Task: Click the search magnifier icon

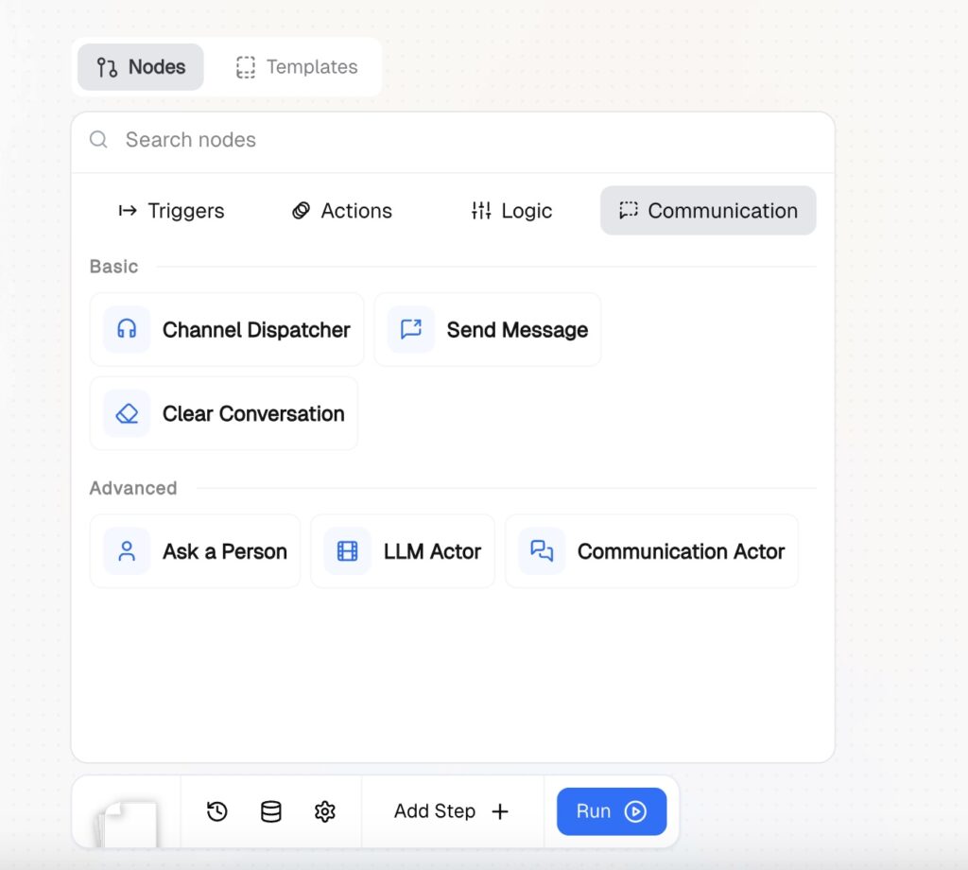Action: 98,140
